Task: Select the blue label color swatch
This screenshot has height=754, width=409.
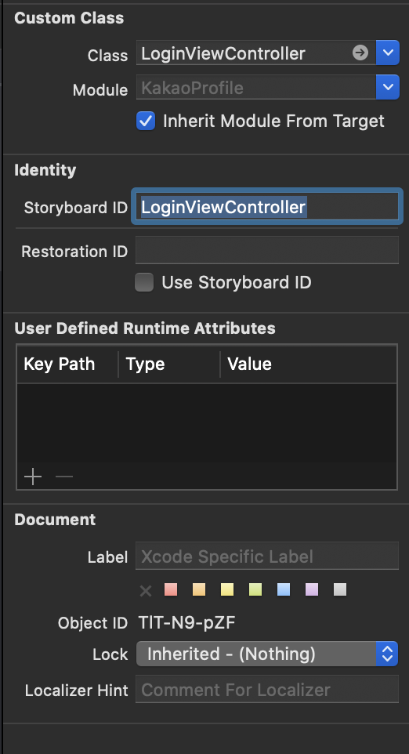Action: click(284, 589)
